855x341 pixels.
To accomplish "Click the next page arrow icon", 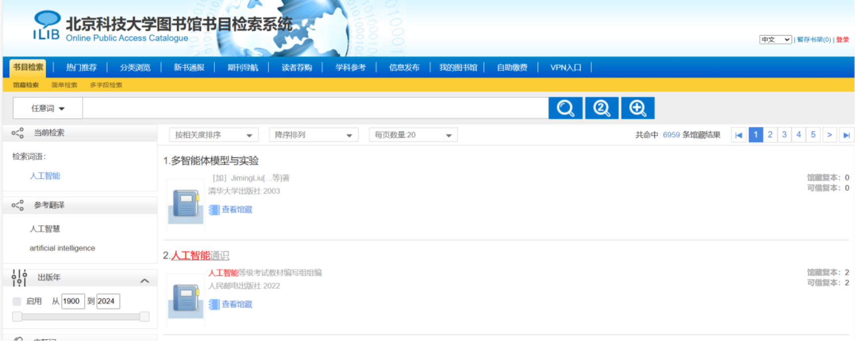I will coord(829,135).
